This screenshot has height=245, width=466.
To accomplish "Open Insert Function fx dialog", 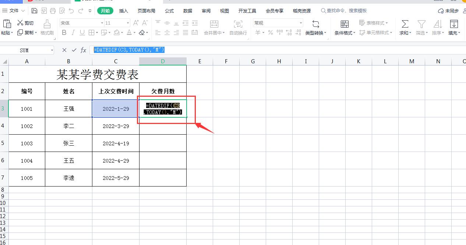I will pos(84,50).
